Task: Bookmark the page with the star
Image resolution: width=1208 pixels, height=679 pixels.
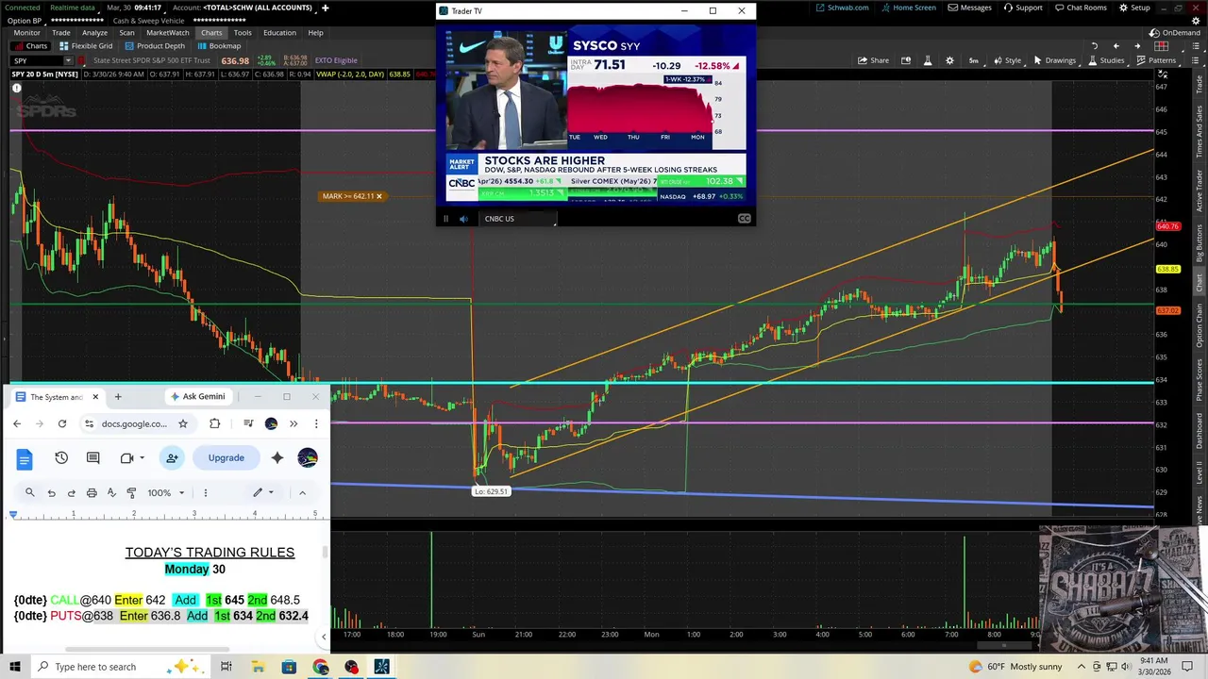Action: click(x=183, y=424)
